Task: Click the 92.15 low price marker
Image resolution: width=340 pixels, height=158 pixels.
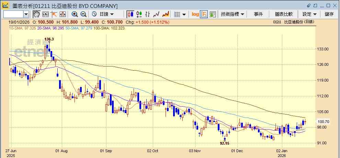Action: [x=224, y=143]
